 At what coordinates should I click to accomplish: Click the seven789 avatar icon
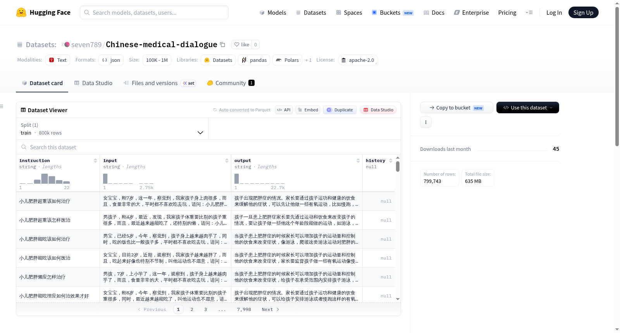(67, 44)
